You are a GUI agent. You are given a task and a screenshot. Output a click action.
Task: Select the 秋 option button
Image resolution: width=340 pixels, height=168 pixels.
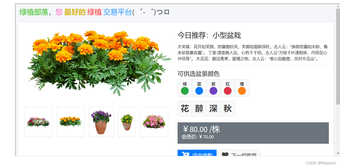pyautogui.click(x=228, y=108)
